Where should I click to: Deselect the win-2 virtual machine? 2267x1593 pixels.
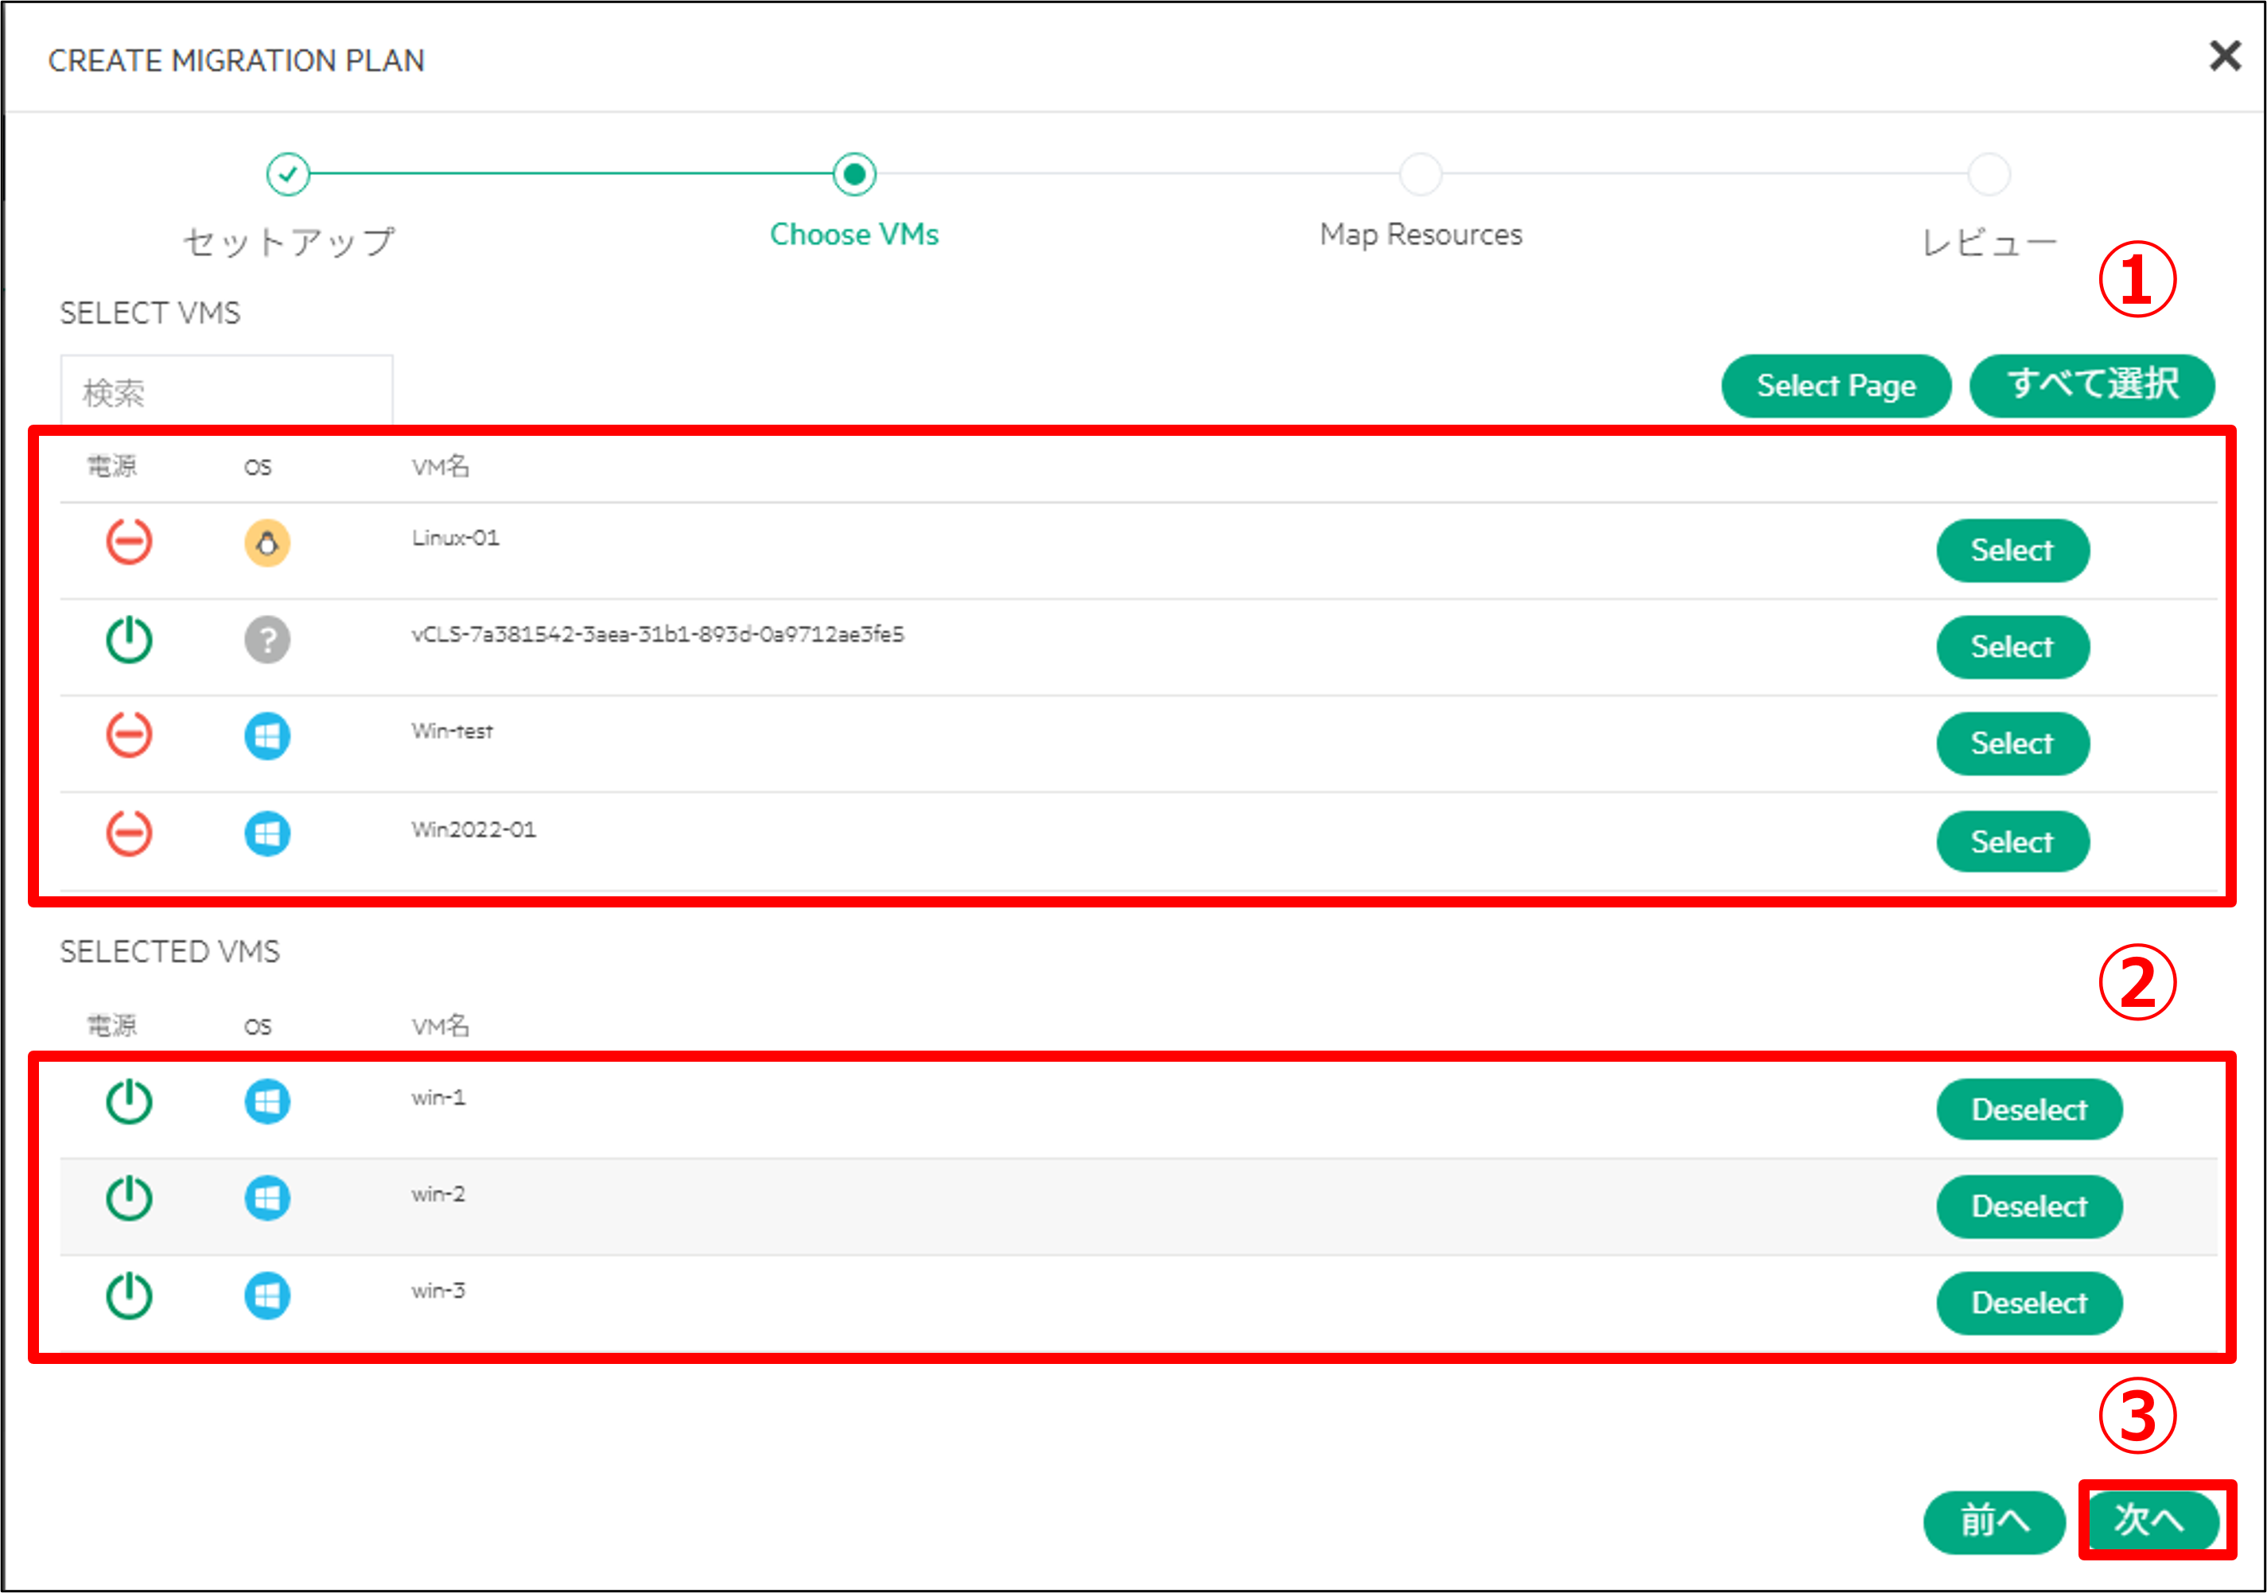pyautogui.click(x=2028, y=1206)
